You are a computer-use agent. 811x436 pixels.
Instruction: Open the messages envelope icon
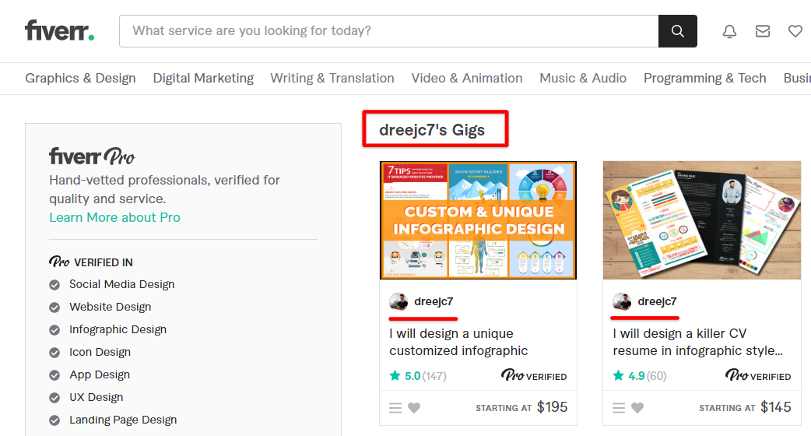click(x=763, y=31)
